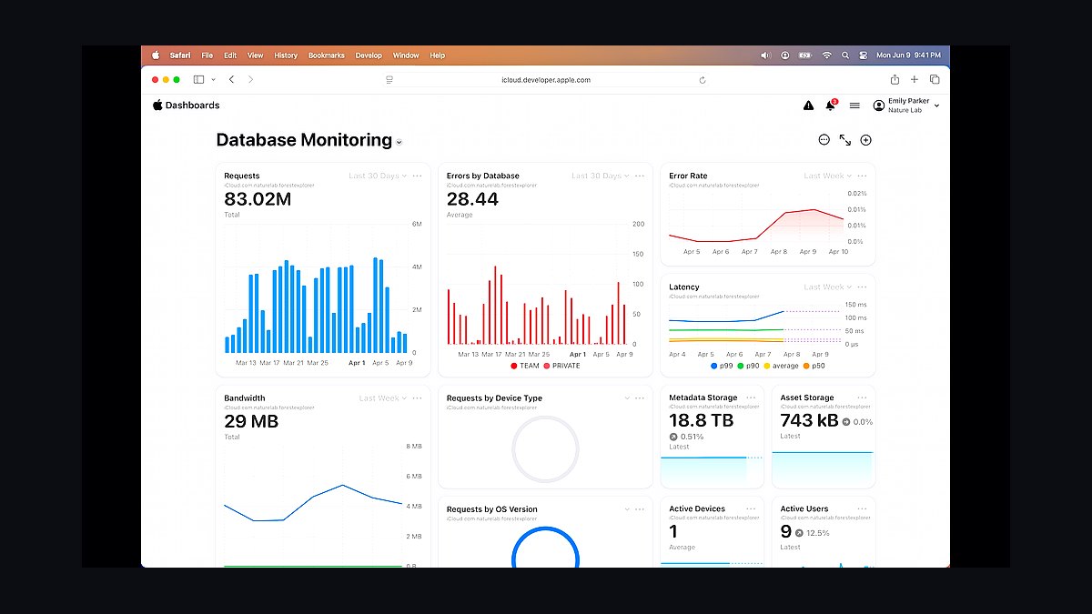
Task: Click the Safari sidebar toggle icon
Action: [x=198, y=80]
